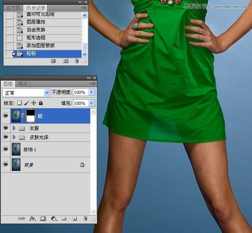This screenshot has width=252, height=233.
Task: Open the opacity slider arrow
Action: (92, 92)
